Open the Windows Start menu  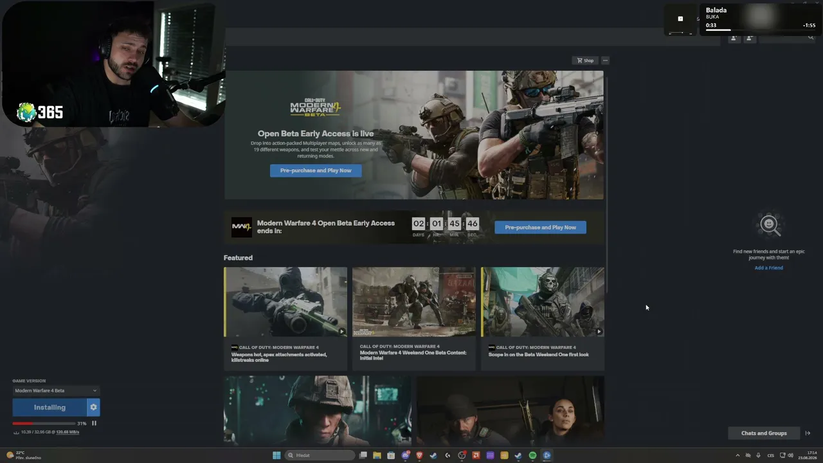click(276, 455)
